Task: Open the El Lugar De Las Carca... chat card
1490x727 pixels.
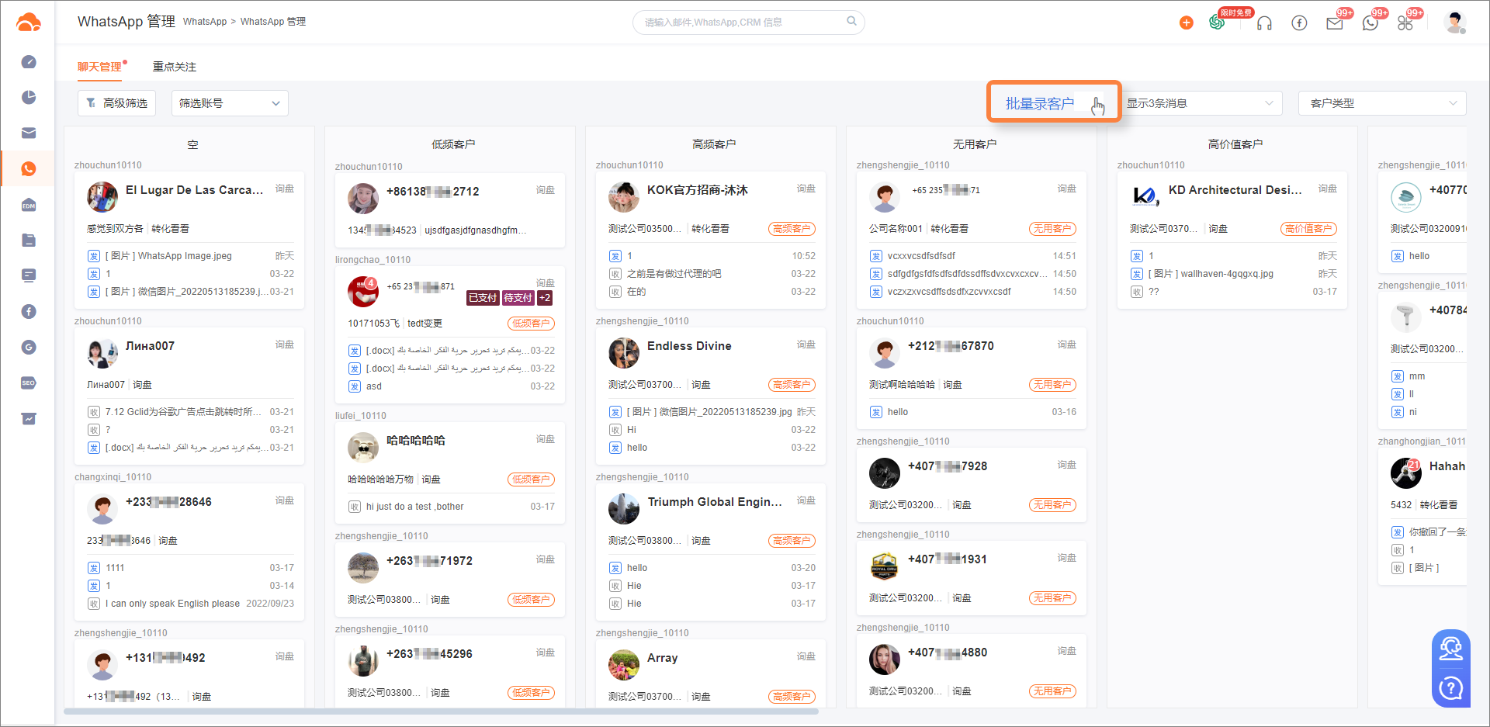Action: (189, 241)
